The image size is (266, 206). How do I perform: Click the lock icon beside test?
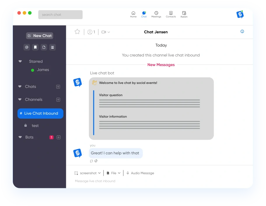click(25, 125)
